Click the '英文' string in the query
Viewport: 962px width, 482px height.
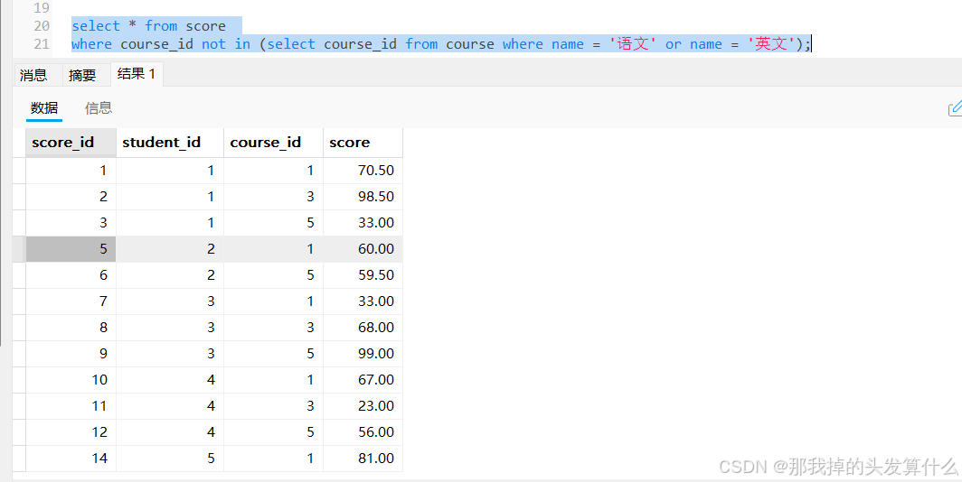tap(771, 44)
